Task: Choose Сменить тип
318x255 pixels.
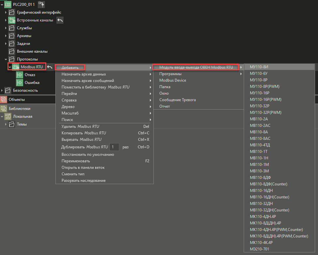Action: pyautogui.click(x=105, y=174)
